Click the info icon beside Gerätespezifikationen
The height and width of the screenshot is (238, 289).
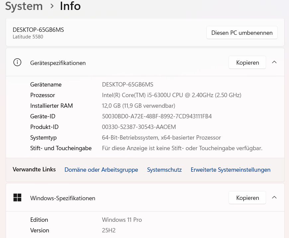click(x=17, y=62)
